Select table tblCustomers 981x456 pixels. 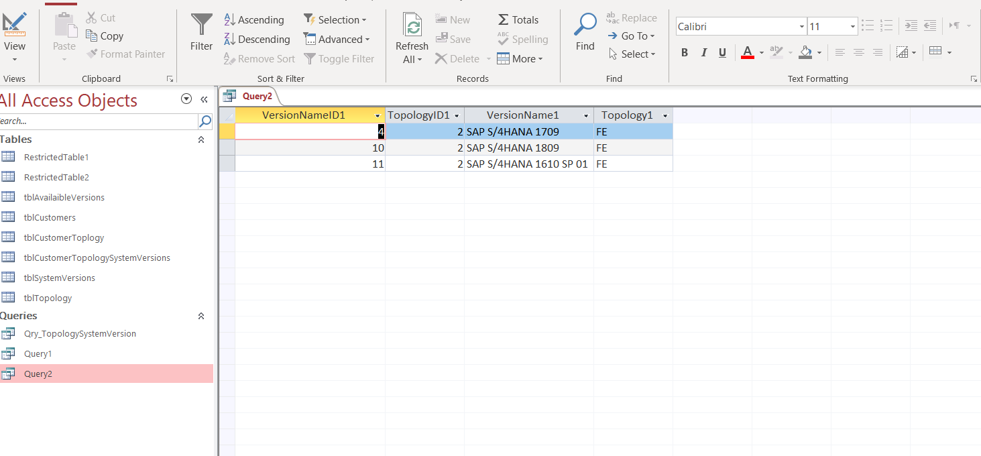point(50,217)
